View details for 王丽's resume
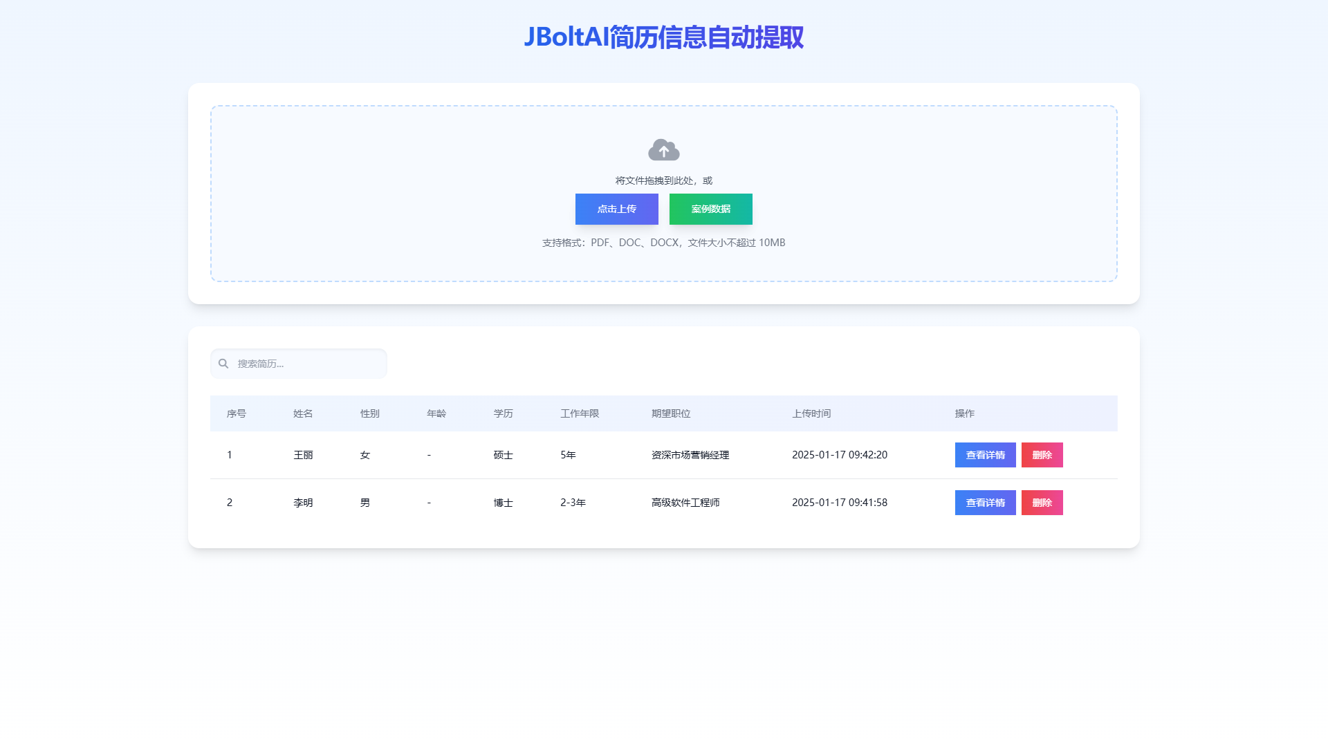This screenshot has width=1328, height=746. click(985, 455)
